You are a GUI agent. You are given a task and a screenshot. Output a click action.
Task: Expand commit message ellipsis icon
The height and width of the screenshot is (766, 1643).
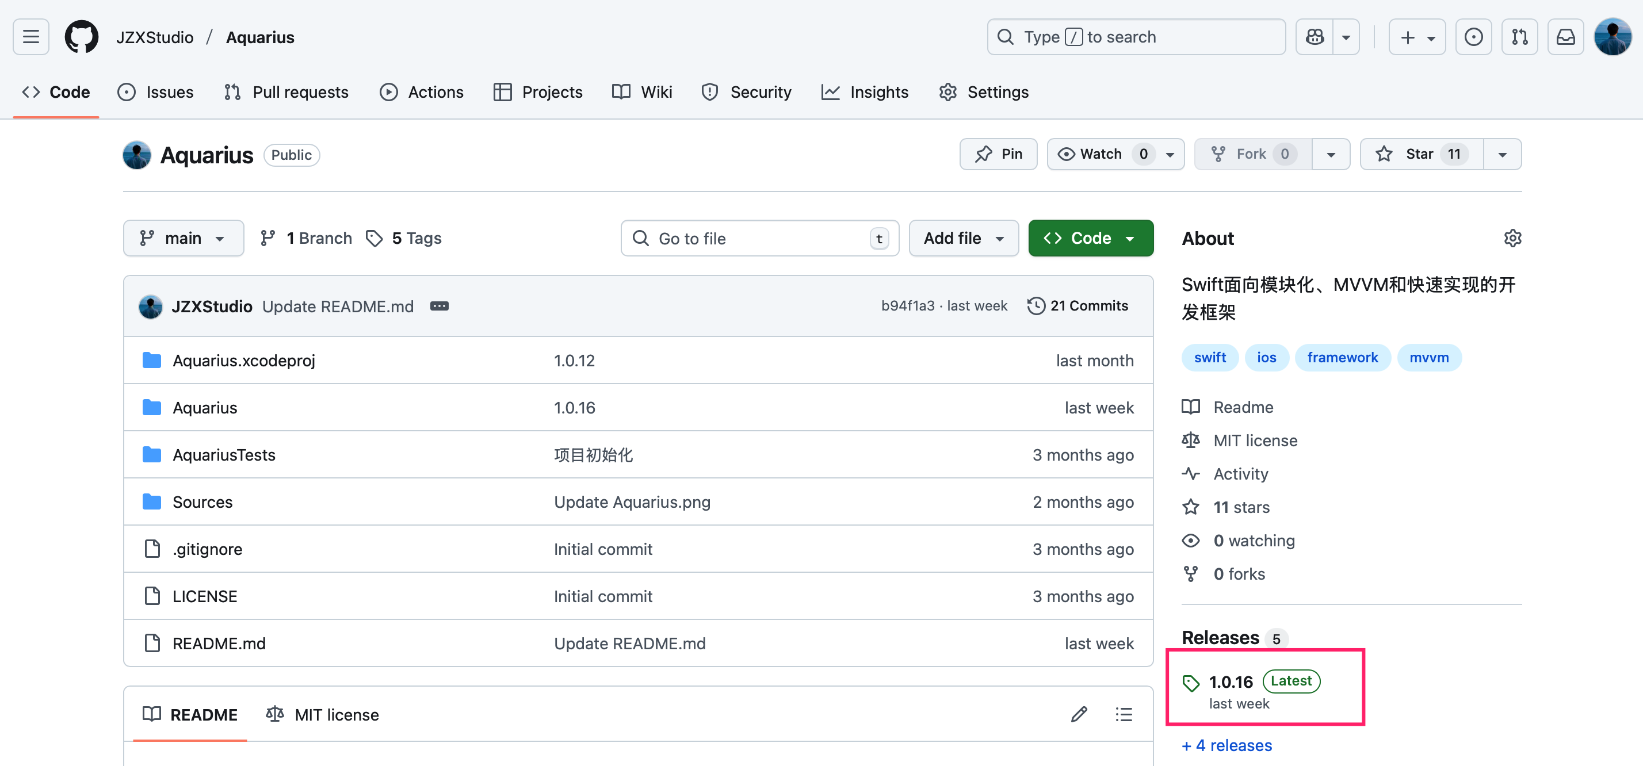[x=439, y=306]
